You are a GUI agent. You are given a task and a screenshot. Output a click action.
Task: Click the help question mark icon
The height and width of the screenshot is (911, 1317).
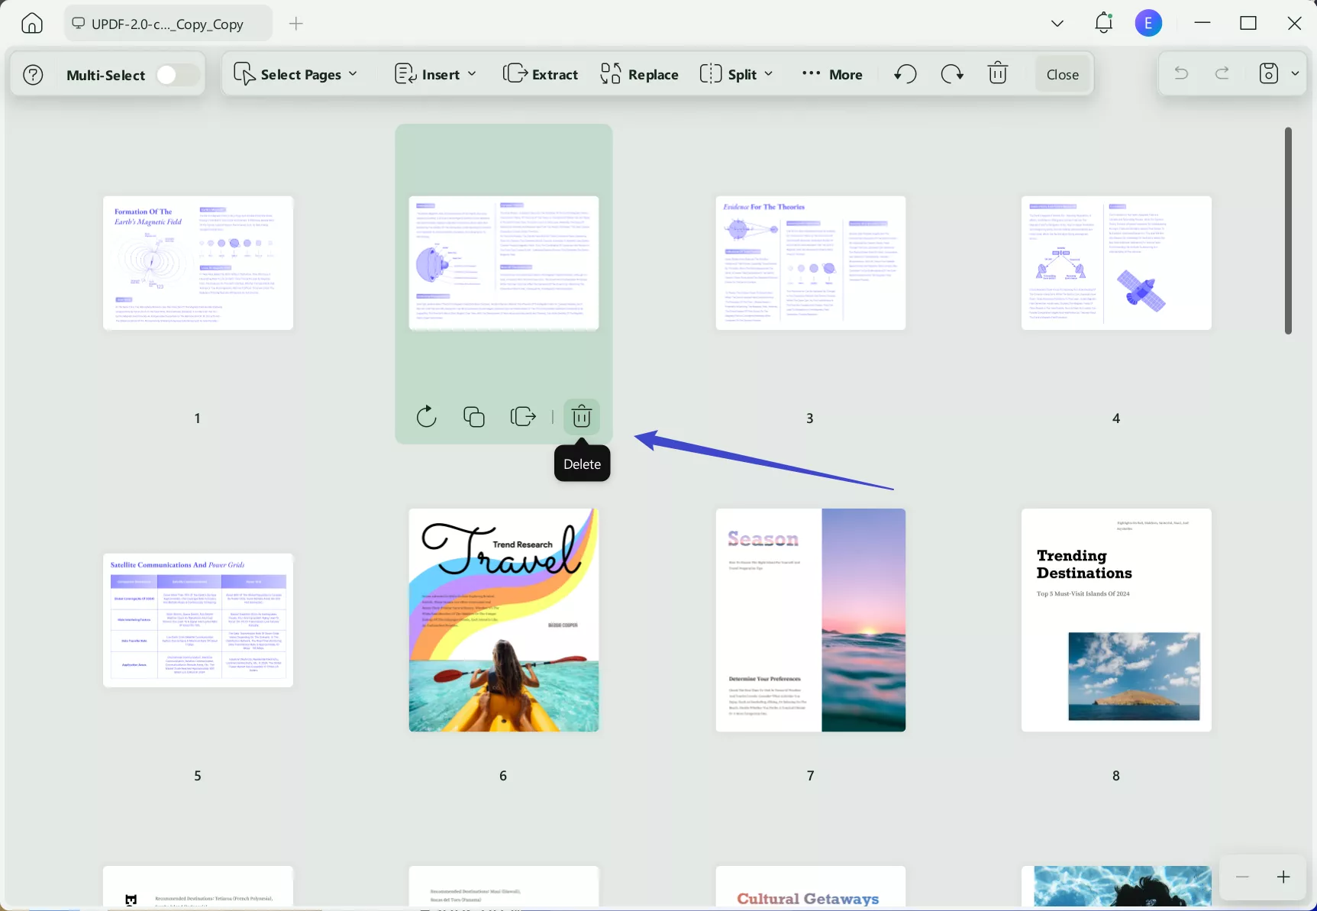tap(32, 73)
